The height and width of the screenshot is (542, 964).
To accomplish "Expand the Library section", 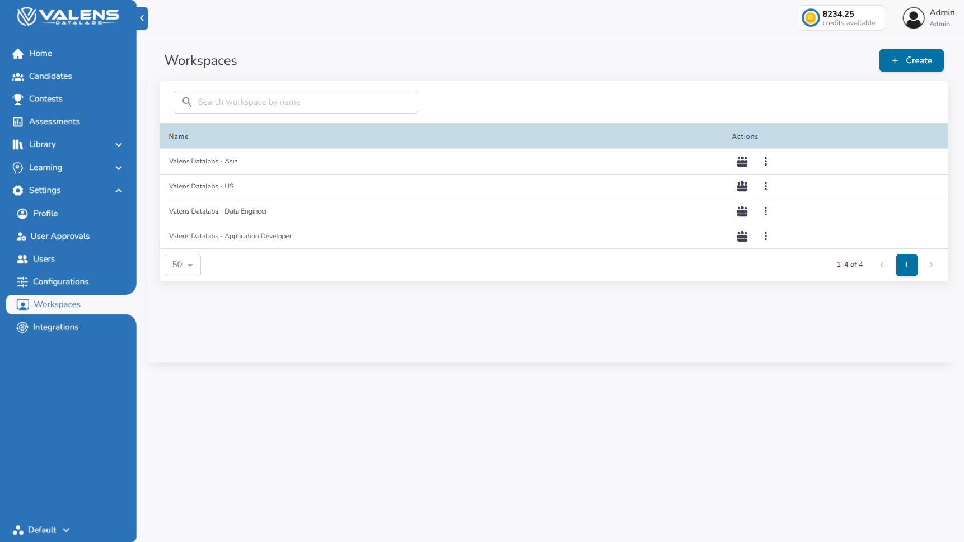I will point(119,144).
